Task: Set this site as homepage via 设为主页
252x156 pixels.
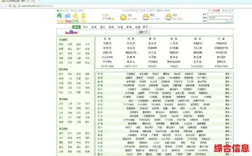Action: 62,11
